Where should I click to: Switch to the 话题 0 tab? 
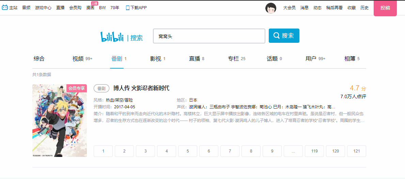point(274,59)
